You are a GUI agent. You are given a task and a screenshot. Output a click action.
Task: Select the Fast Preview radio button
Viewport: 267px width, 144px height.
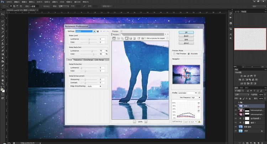tap(174, 54)
